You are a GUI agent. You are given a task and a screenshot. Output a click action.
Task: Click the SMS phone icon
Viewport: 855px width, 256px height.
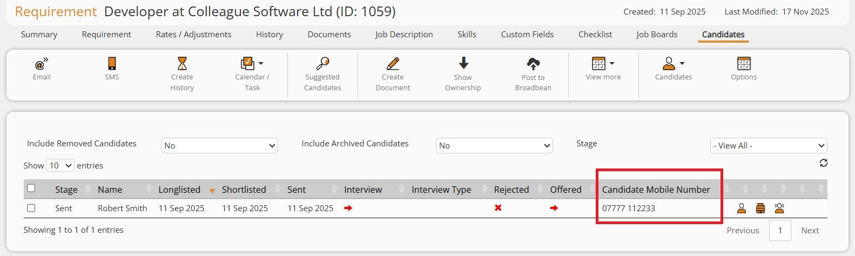tap(112, 64)
